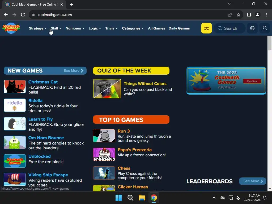Open Run 3 game link
The width and height of the screenshot is (272, 204).
(124, 131)
